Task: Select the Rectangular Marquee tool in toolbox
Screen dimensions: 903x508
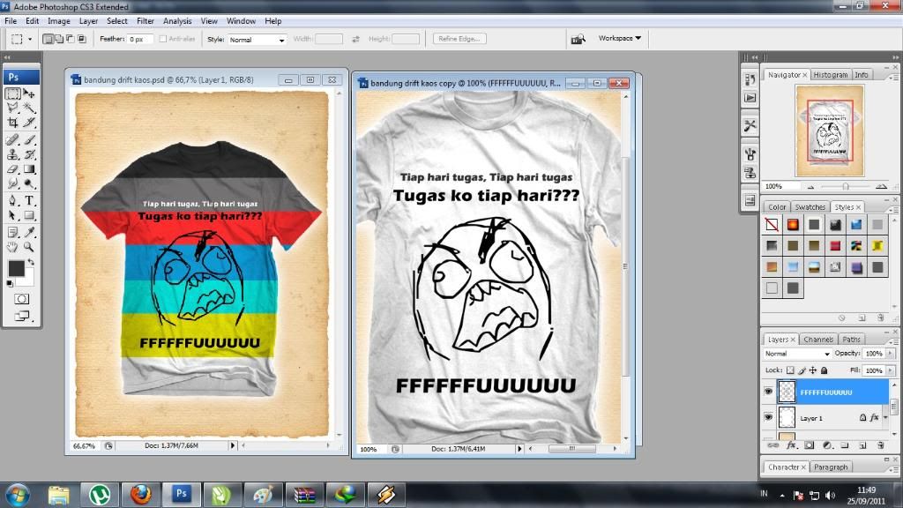Action: pos(12,93)
